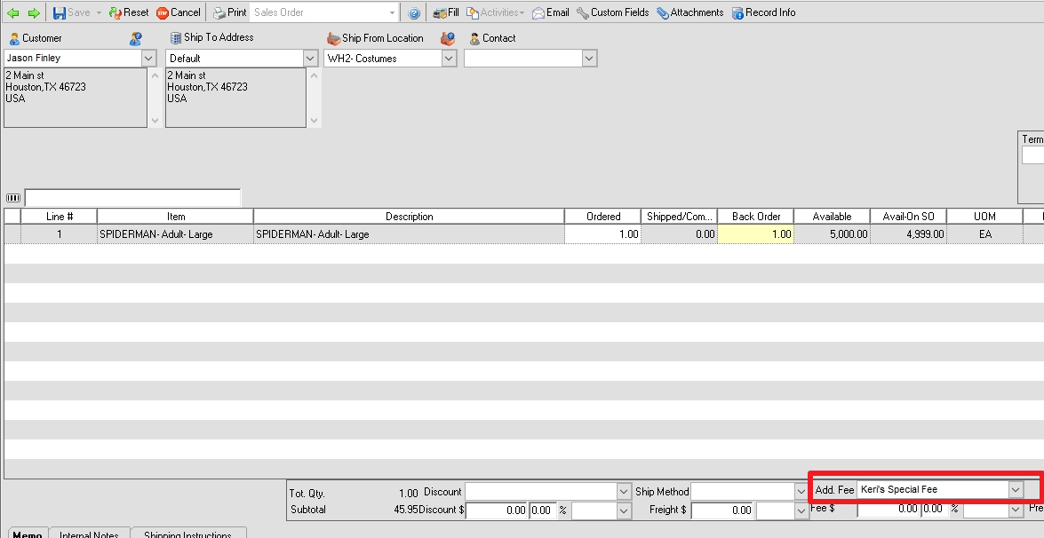This screenshot has height=538, width=1044.
Task: Open the Ship Method dropdown
Action: click(x=801, y=492)
